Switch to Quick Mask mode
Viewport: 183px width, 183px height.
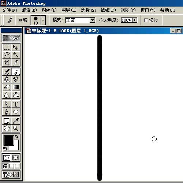(x=16, y=158)
